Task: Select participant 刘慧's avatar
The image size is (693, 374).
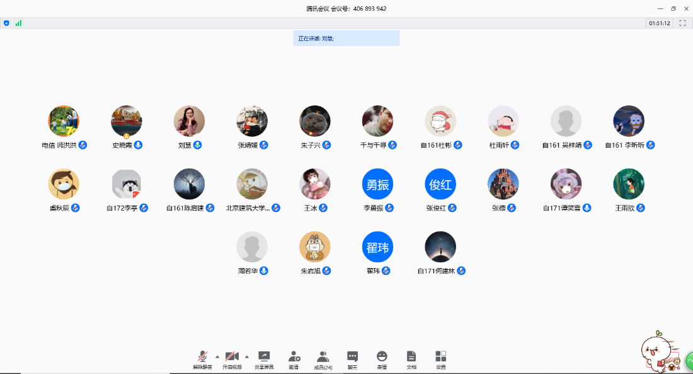Action: point(189,121)
